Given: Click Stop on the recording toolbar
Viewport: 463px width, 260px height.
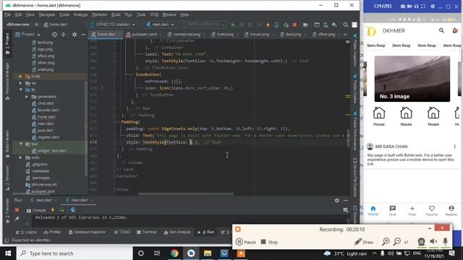Looking at the screenshot, I should click(x=269, y=242).
